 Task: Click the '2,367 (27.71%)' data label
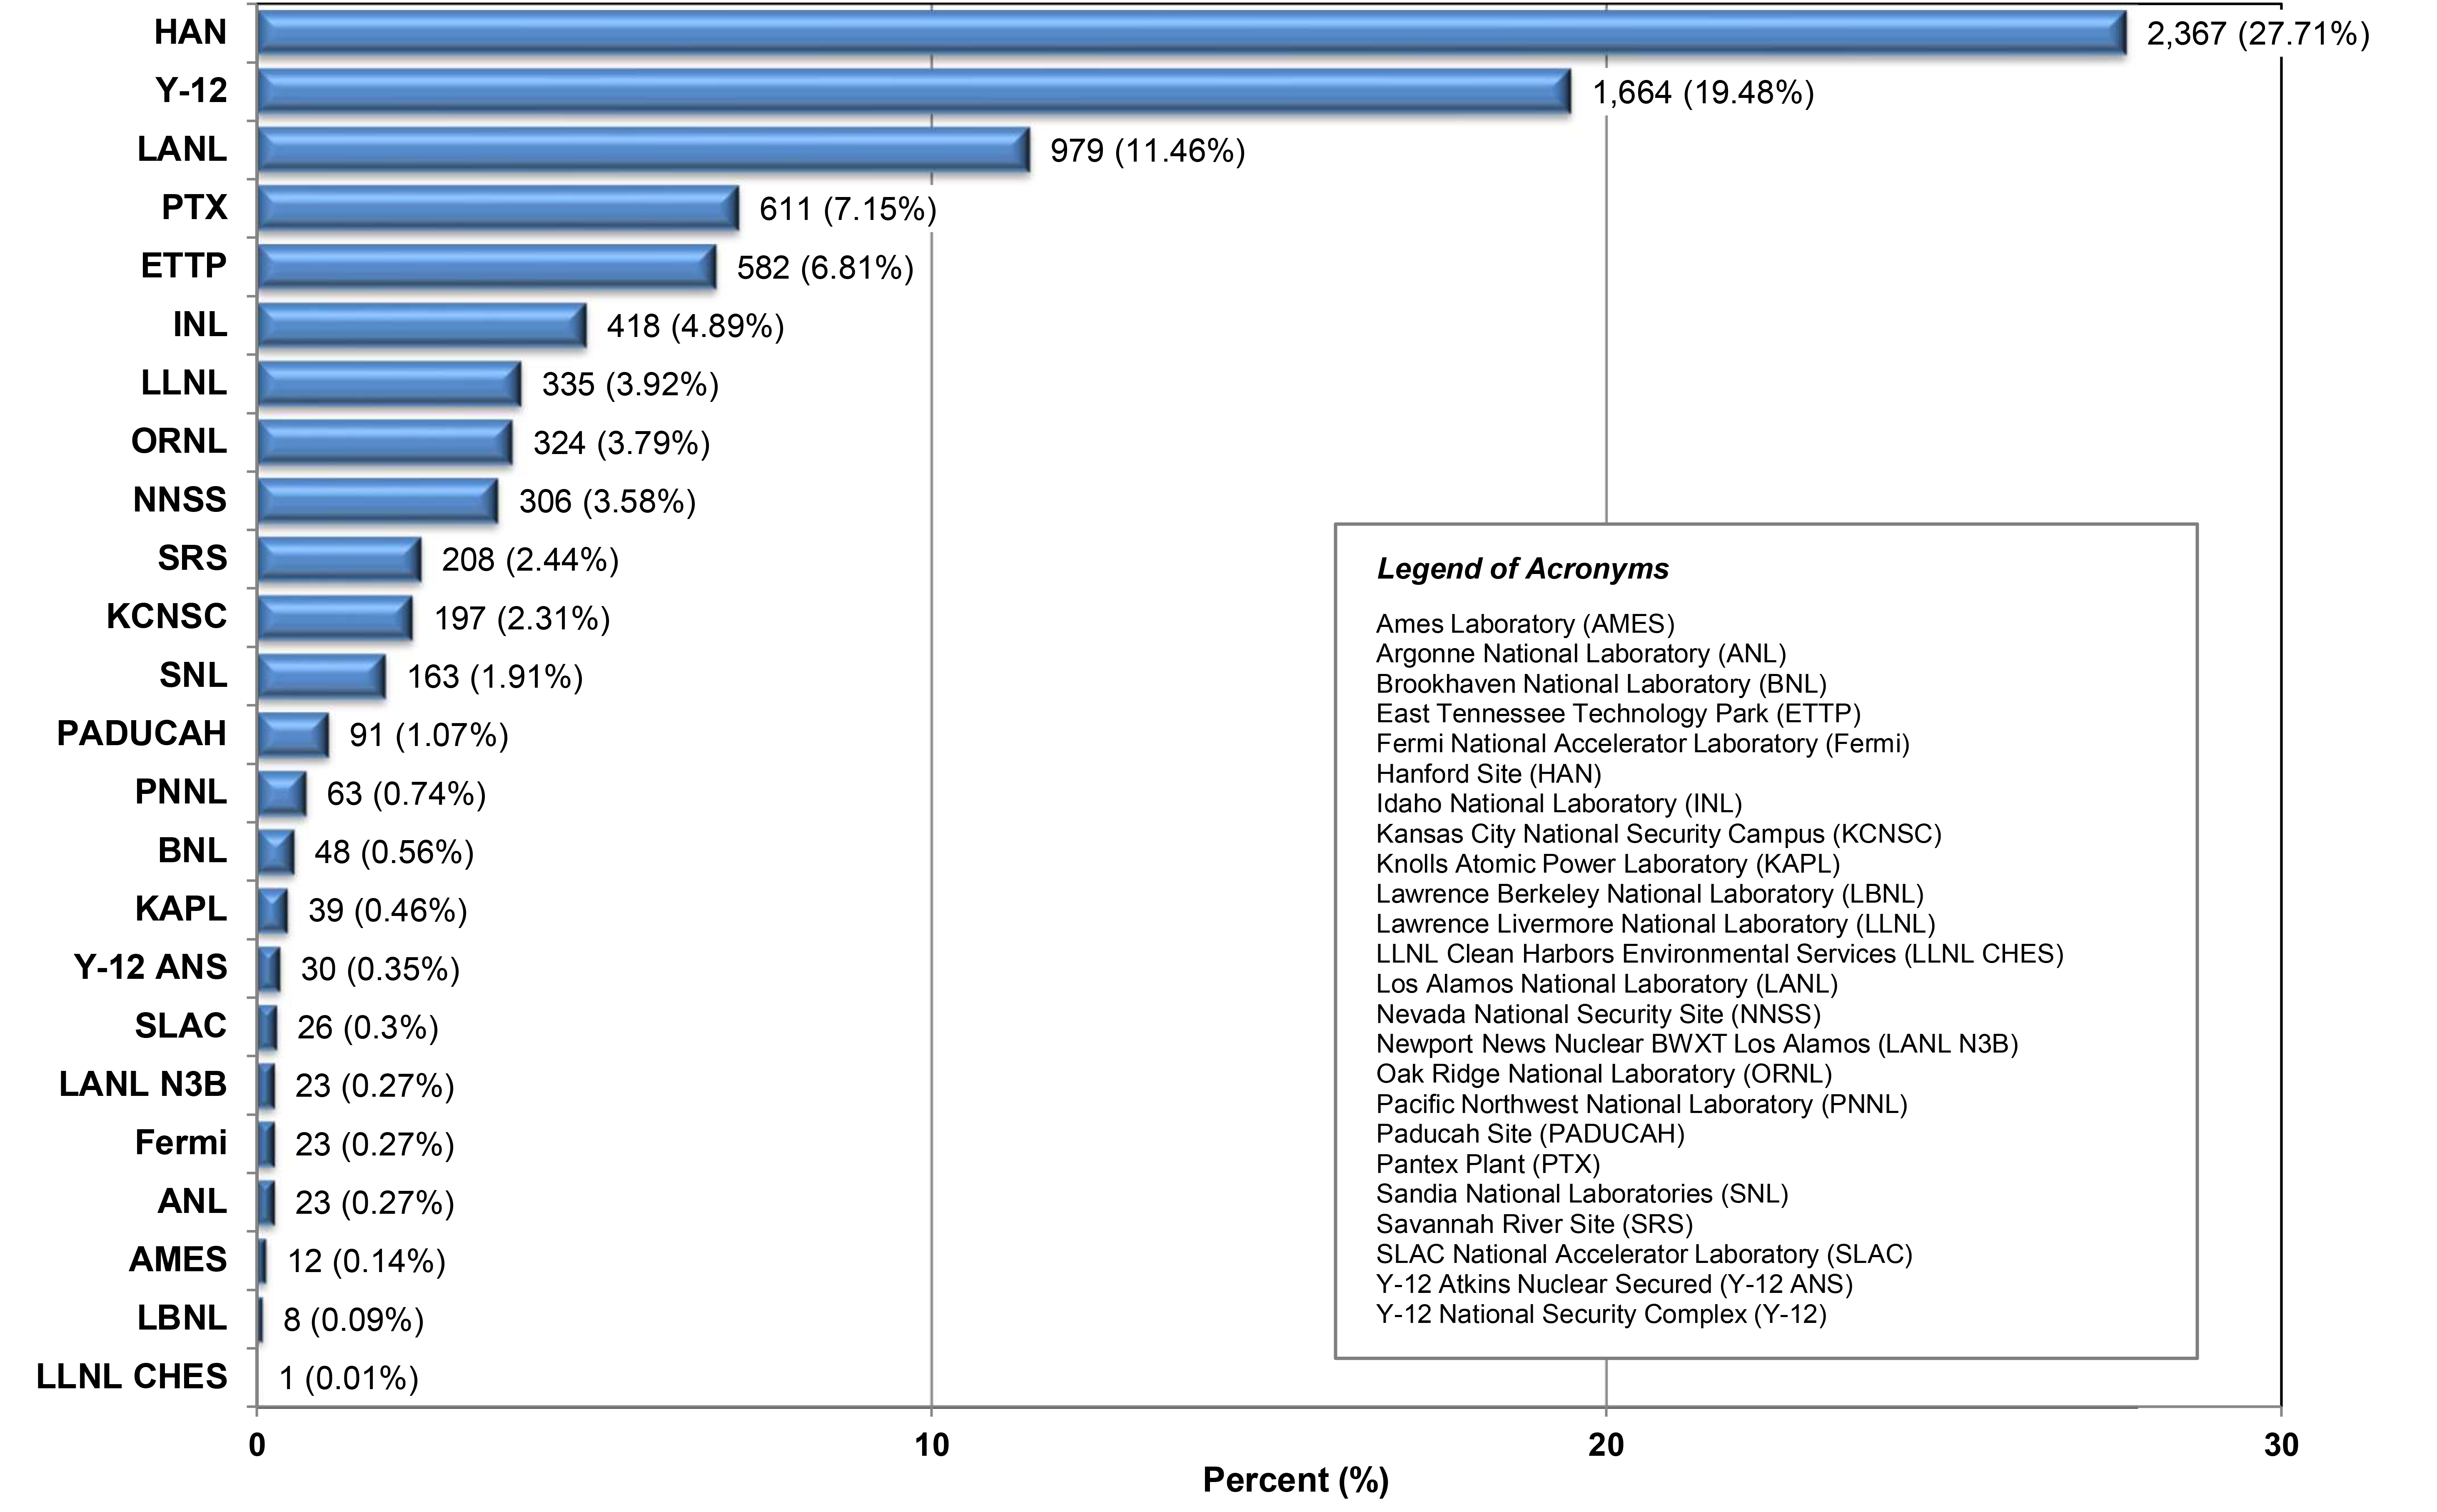pyautogui.click(x=2258, y=34)
